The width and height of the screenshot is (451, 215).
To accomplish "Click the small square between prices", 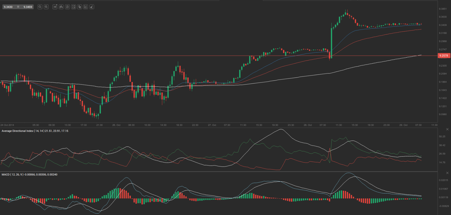I will coord(18,7).
